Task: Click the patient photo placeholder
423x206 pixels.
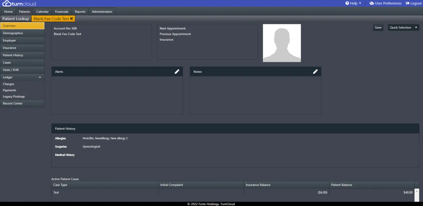Action: pyautogui.click(x=282, y=43)
